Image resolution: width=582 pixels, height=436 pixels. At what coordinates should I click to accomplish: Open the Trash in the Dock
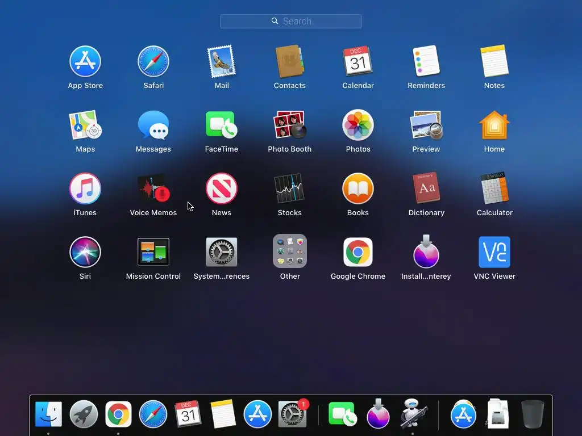[533, 414]
